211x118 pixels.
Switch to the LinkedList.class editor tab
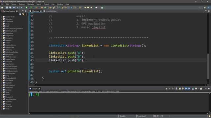pyautogui.click(x=50, y=11)
